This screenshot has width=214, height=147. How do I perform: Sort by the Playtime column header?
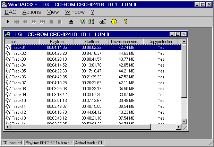point(57,41)
